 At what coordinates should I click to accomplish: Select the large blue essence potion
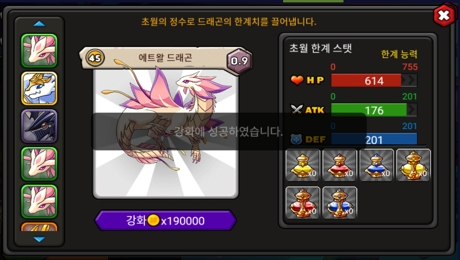339,203
